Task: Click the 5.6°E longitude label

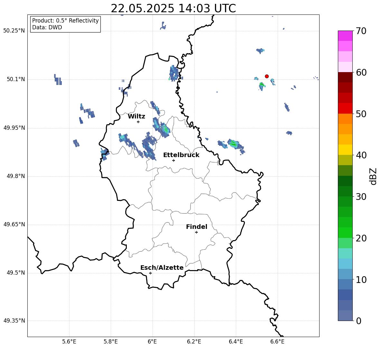Action: click(69, 342)
